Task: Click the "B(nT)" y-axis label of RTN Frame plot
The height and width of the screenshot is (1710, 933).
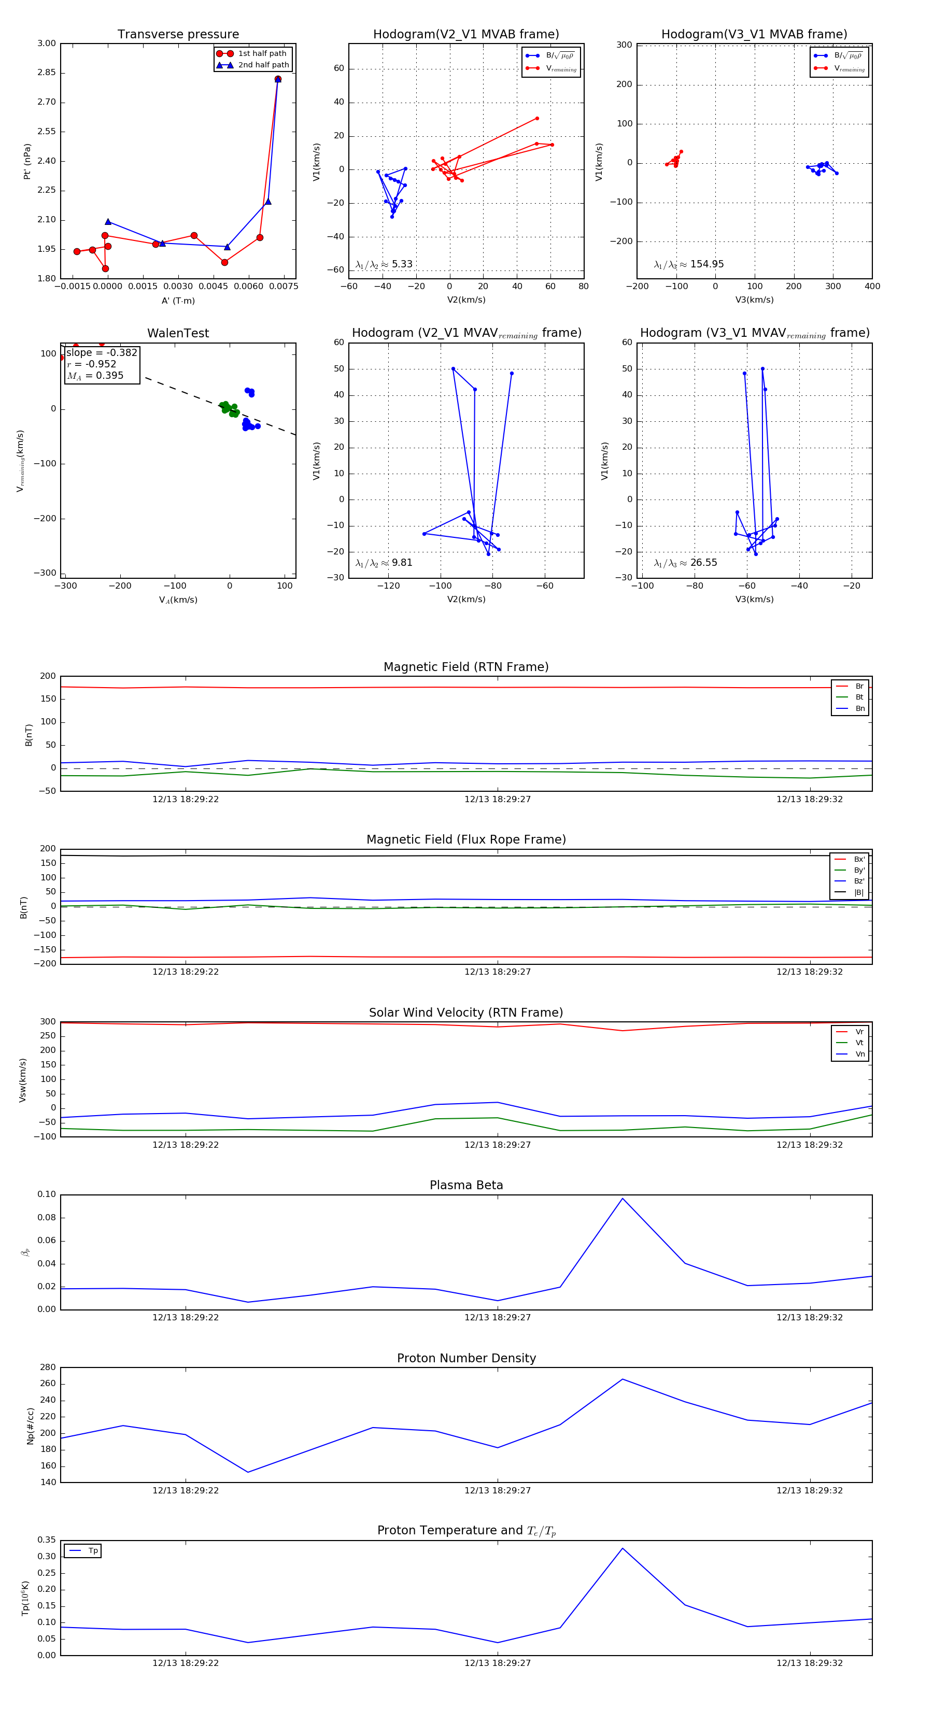Action: 29,735
